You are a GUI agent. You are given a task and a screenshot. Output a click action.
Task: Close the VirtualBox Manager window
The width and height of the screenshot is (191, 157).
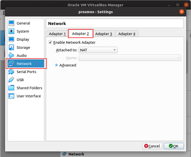coord(186,5)
